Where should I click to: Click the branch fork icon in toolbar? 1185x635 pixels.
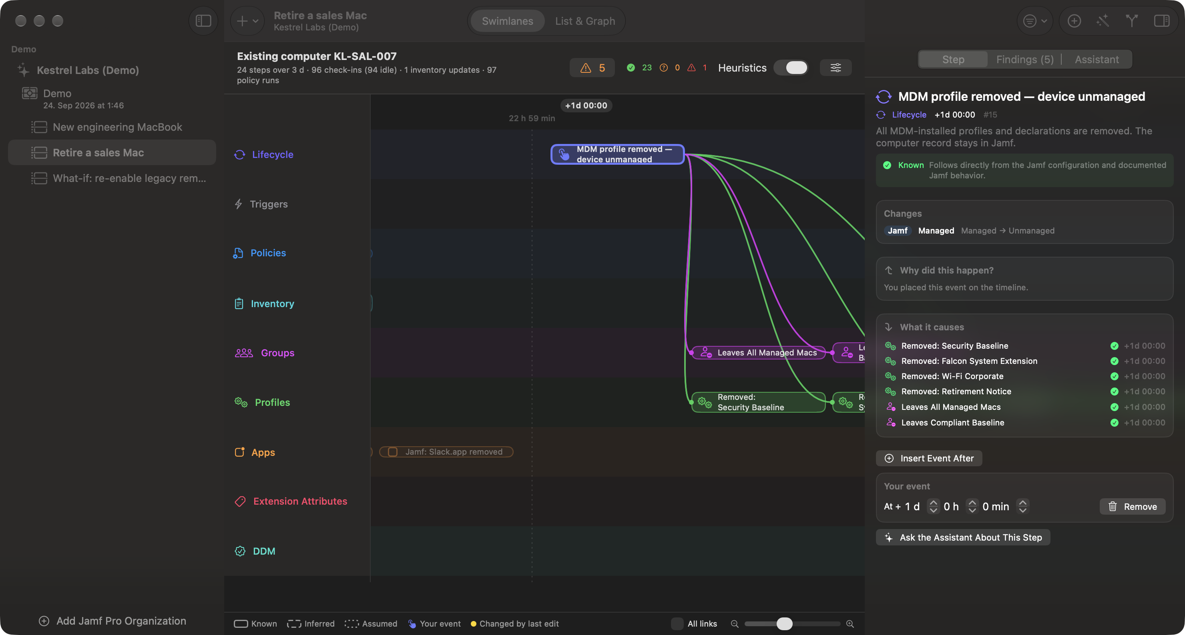(1132, 21)
